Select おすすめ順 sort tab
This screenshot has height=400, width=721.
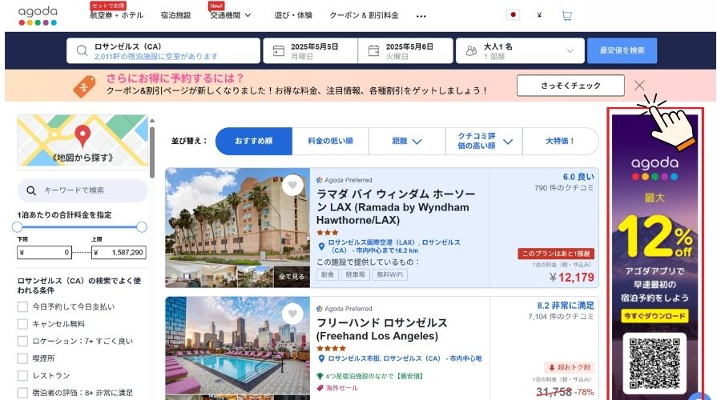point(254,142)
